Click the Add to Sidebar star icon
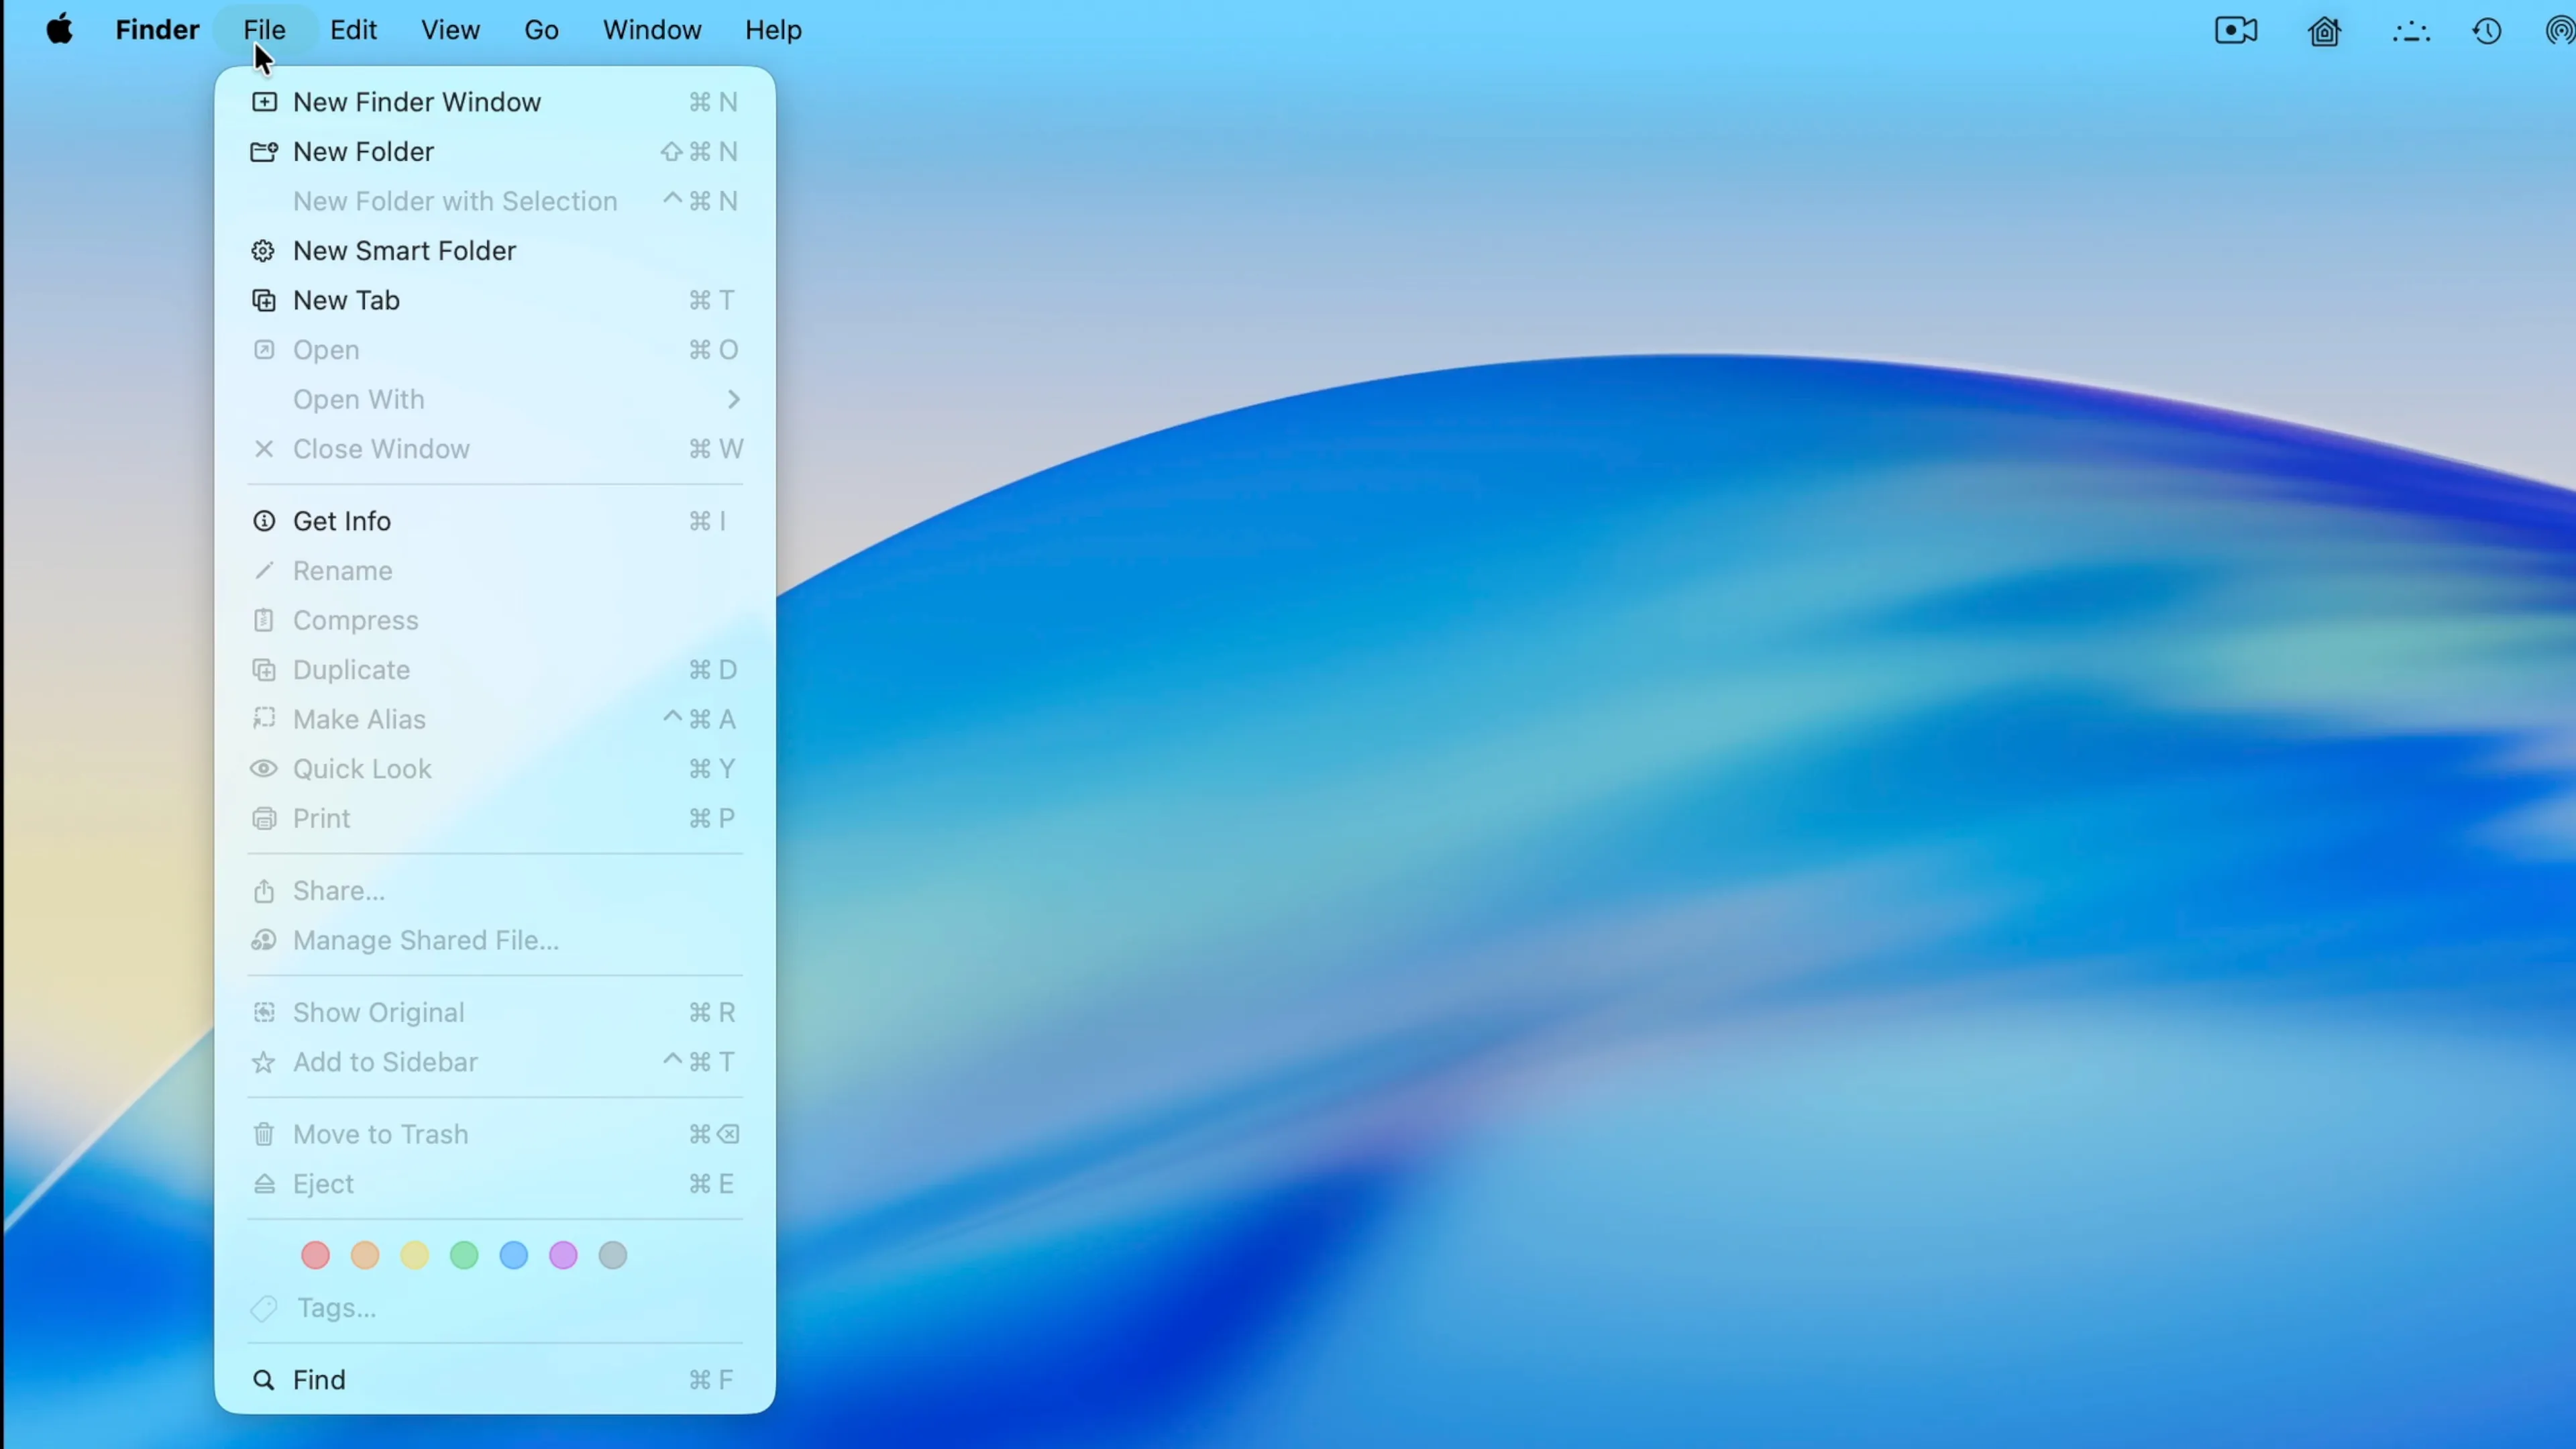Screen dimensions: 2576x1449 click(264, 1062)
